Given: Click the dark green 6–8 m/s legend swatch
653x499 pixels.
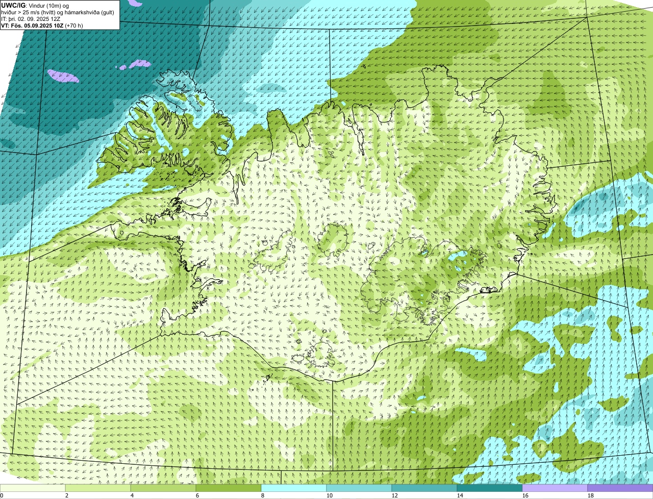Looking at the screenshot, I should (229, 488).
